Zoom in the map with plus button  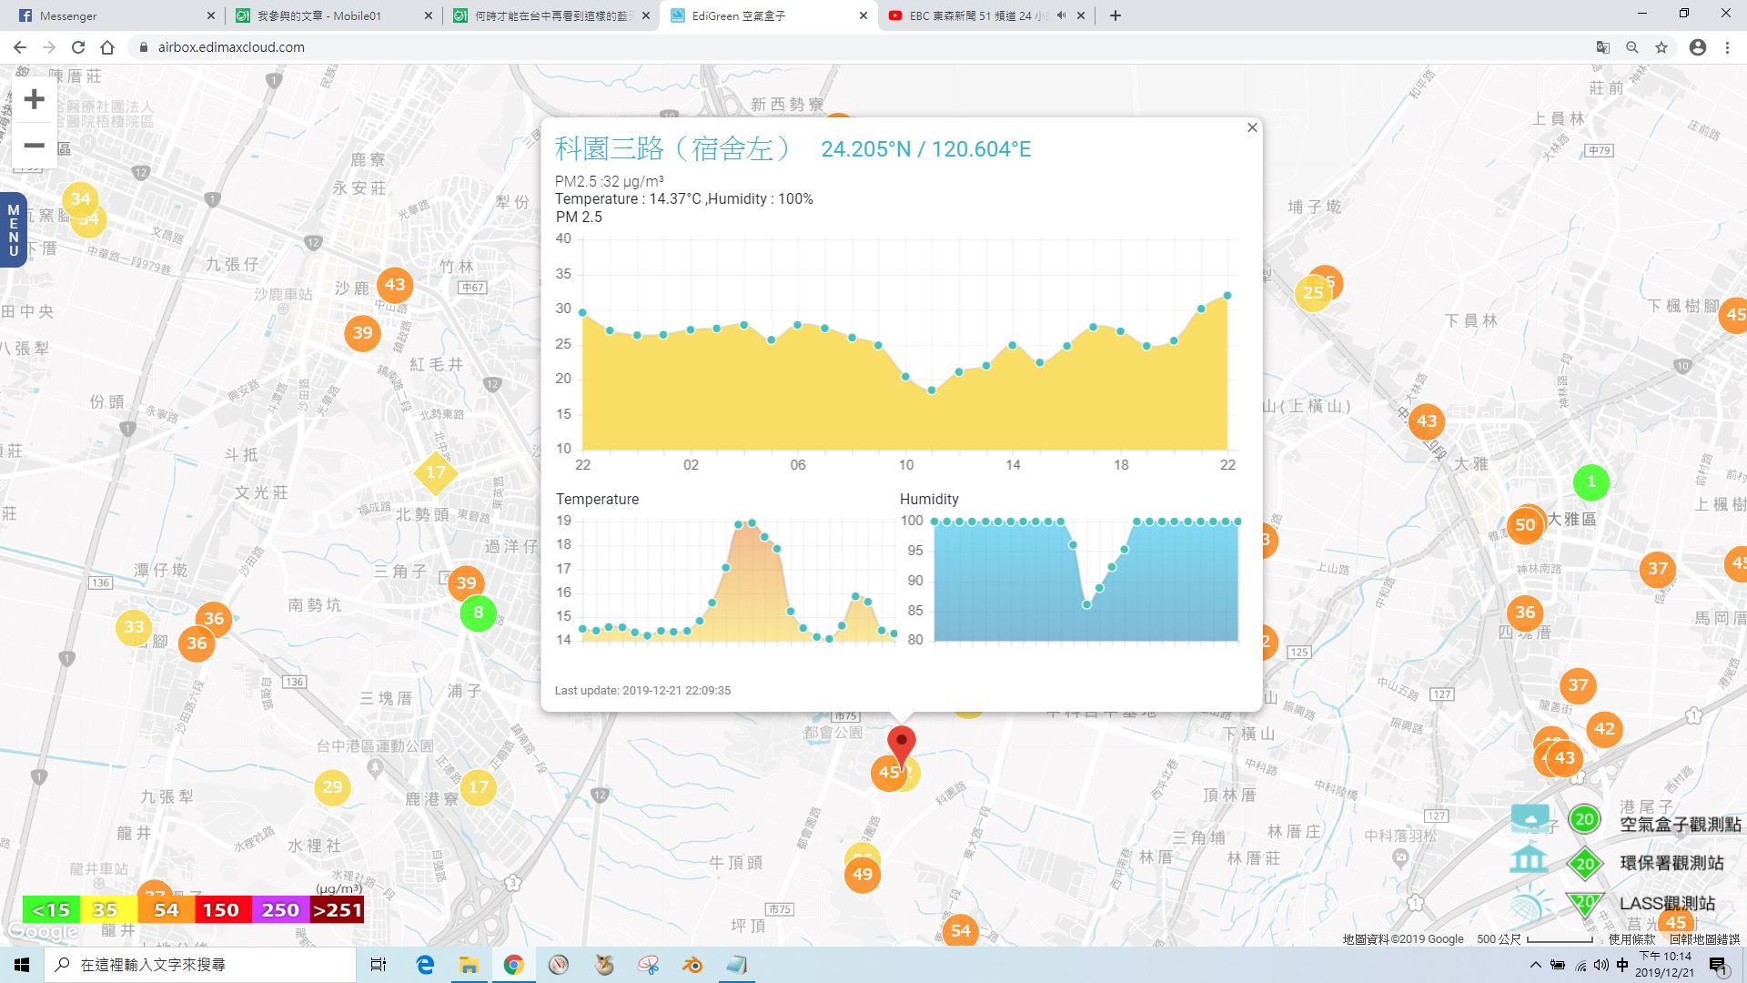tap(34, 99)
